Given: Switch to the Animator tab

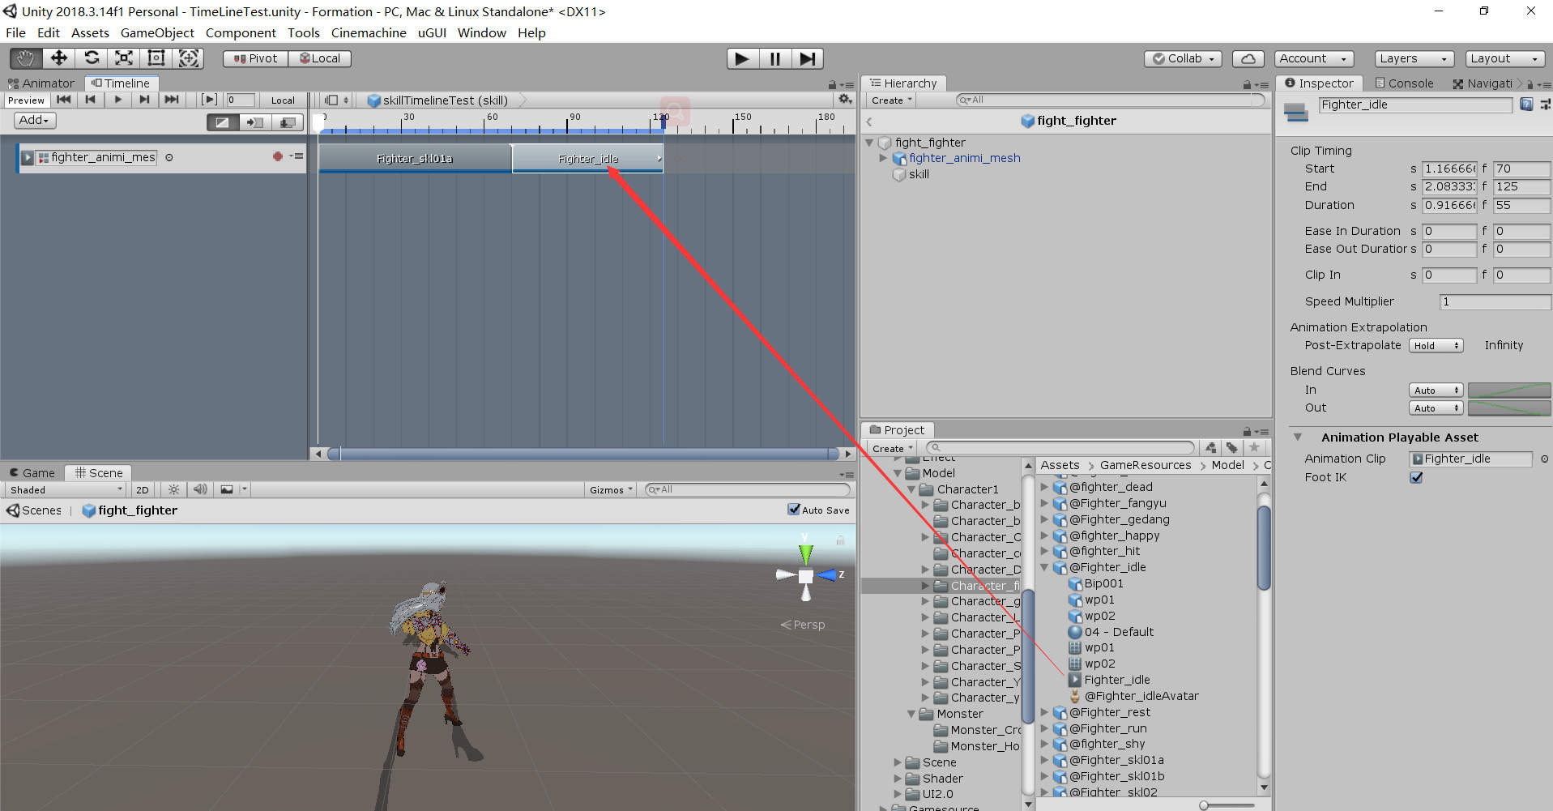Looking at the screenshot, I should pyautogui.click(x=41, y=83).
